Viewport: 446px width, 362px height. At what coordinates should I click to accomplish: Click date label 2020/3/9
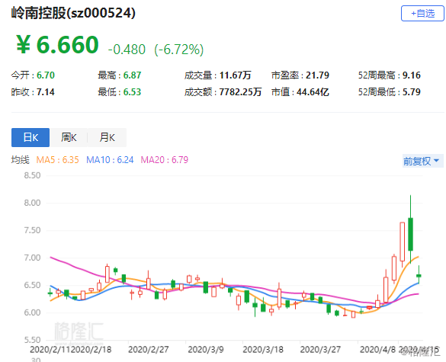click(206, 350)
